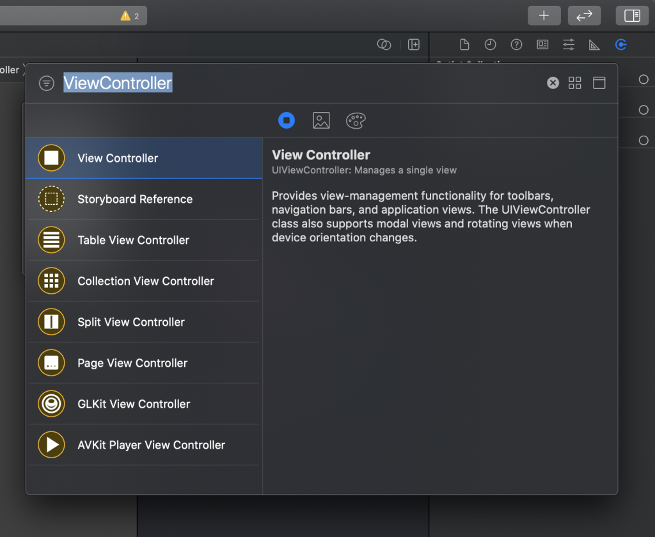The height and width of the screenshot is (537, 655).
Task: Show the Color palette library tab
Action: [x=356, y=120]
